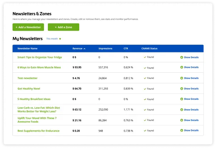Open 5 Healthy Breakfast Ideas newsletter
The width and height of the screenshot is (216, 148).
tap(34, 99)
